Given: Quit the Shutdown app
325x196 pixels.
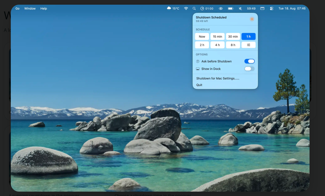Looking at the screenshot, I should tap(199, 85).
